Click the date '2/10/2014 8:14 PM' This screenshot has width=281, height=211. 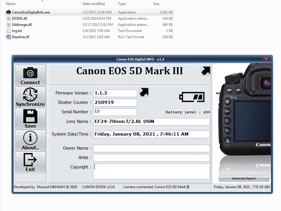97,18
